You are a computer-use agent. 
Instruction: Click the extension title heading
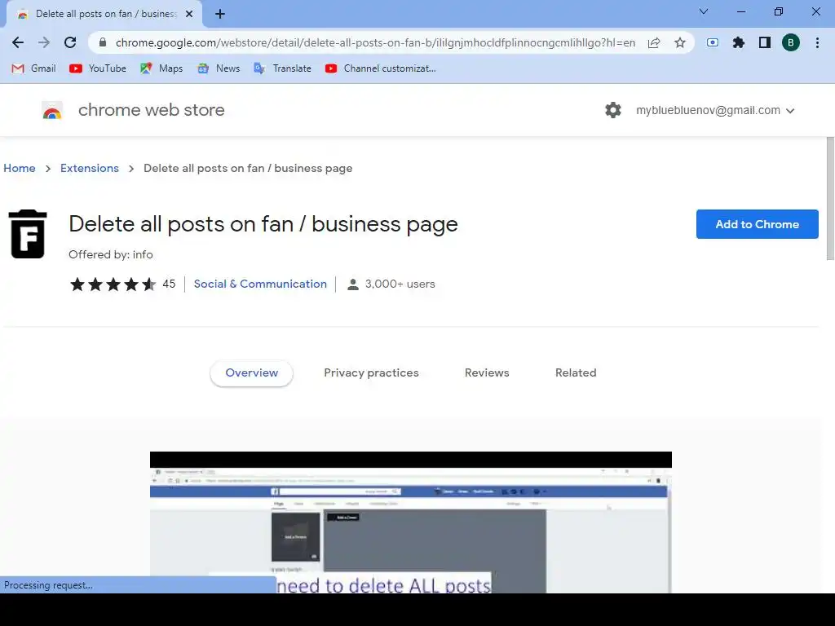[263, 224]
